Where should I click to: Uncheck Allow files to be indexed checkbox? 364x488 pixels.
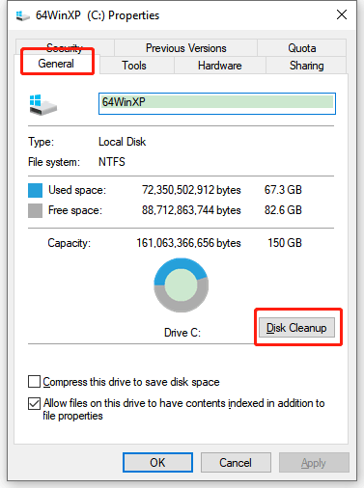point(34,403)
